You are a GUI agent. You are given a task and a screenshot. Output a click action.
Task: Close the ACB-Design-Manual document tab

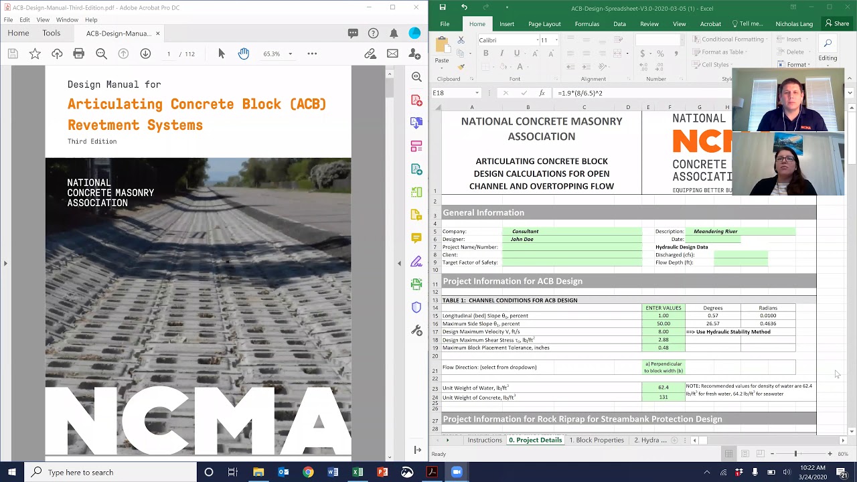(x=158, y=33)
